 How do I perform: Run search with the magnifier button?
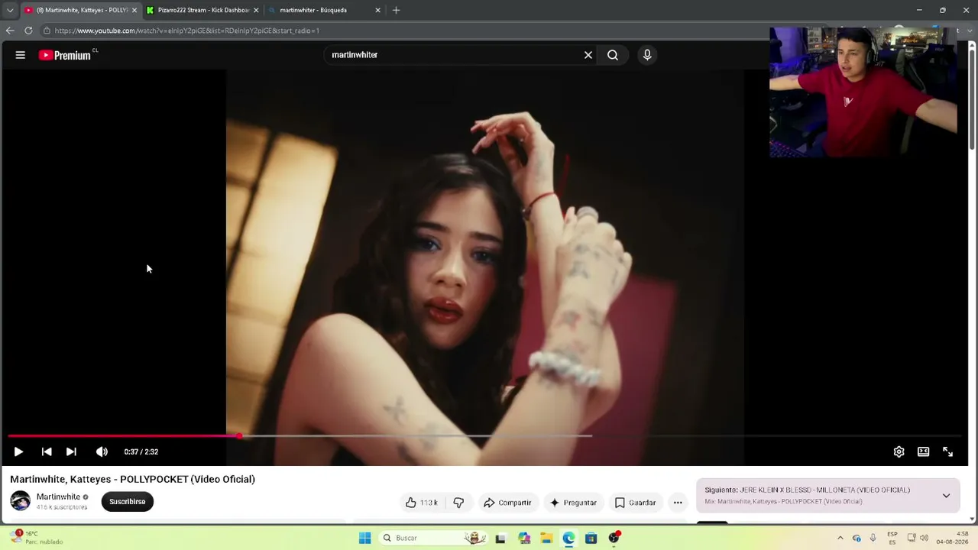613,55
